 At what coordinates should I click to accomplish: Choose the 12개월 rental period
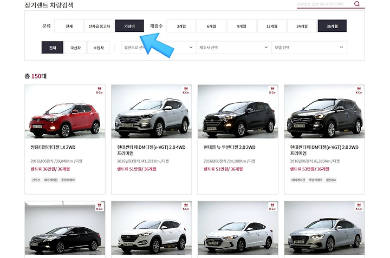pyautogui.click(x=272, y=26)
